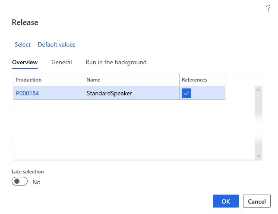Click the References column header
The image size is (278, 214).
(x=202, y=80)
